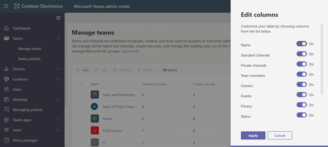
Task: Open the Learn more link
Action: click(130, 51)
